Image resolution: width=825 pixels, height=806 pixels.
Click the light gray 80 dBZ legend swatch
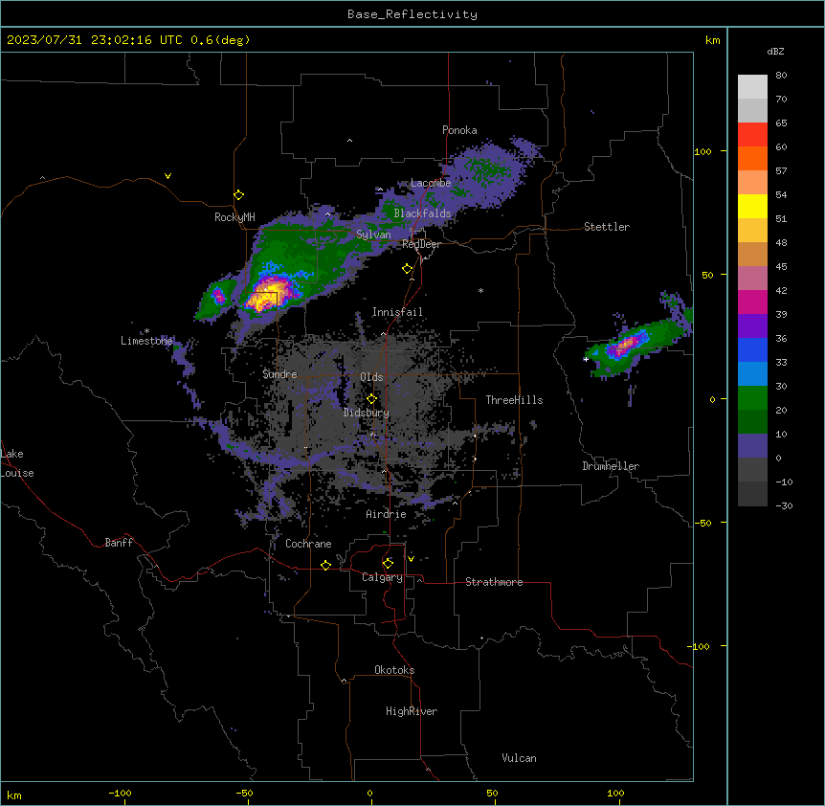[752, 87]
